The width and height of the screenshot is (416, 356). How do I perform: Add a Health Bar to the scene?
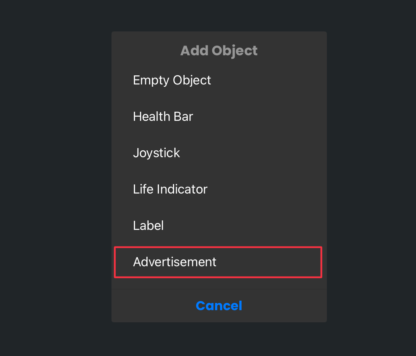point(219,117)
